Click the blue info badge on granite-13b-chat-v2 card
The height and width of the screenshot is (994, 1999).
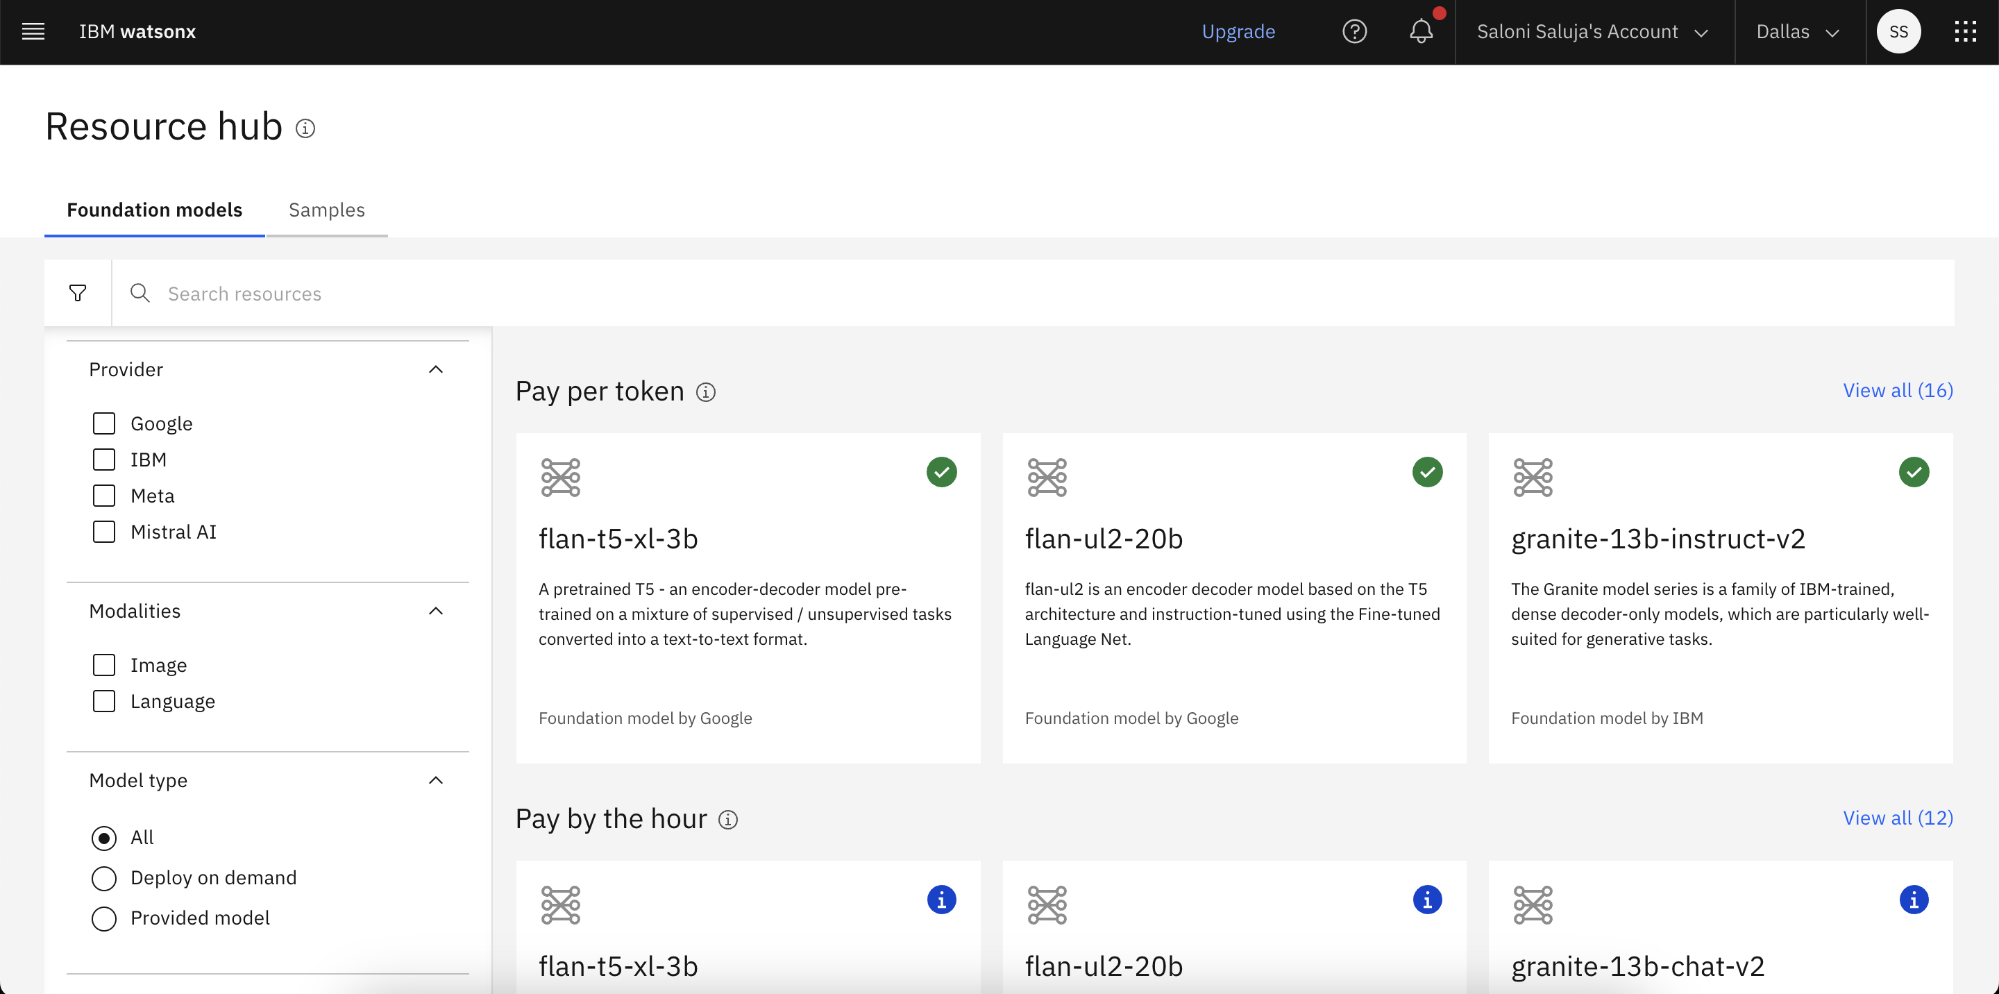coord(1914,900)
